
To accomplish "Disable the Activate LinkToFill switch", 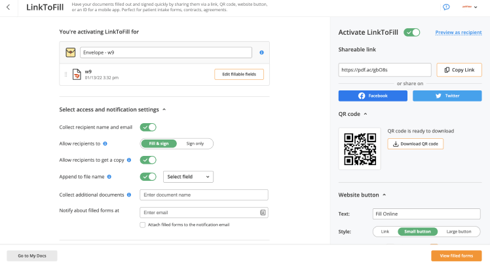I will coord(412,32).
